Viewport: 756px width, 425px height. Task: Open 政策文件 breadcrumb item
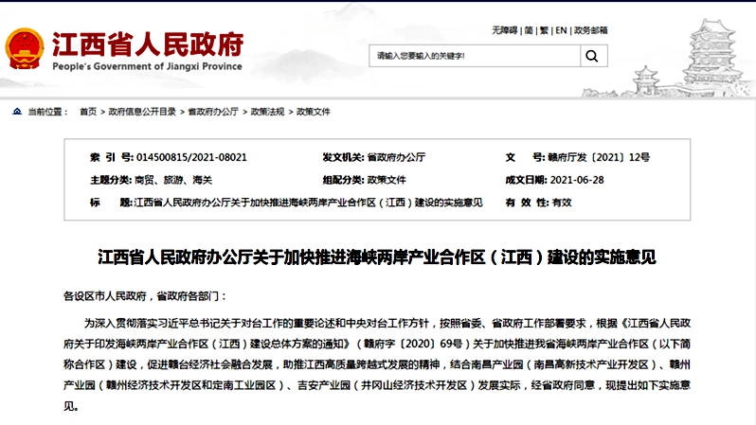click(314, 112)
